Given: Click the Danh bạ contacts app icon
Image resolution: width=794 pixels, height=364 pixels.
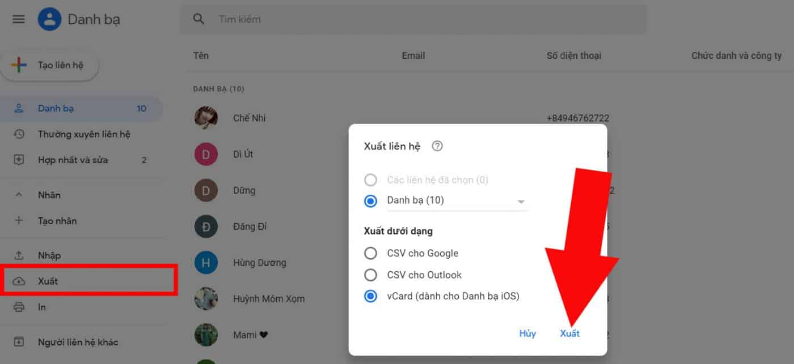Looking at the screenshot, I should 49,19.
